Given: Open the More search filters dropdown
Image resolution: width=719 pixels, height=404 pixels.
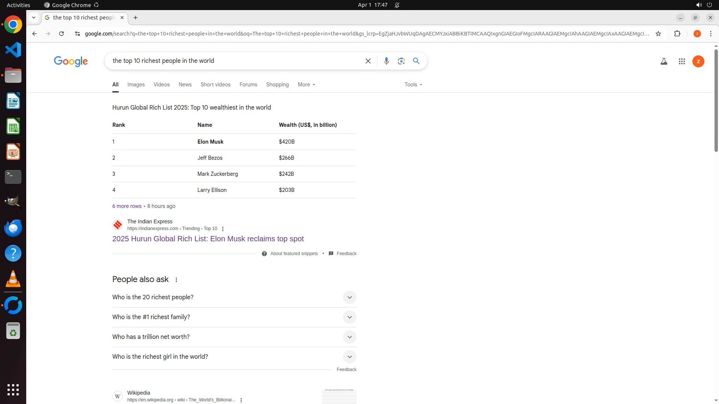Looking at the screenshot, I should click(306, 85).
